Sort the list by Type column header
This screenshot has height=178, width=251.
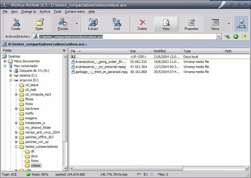point(202,51)
